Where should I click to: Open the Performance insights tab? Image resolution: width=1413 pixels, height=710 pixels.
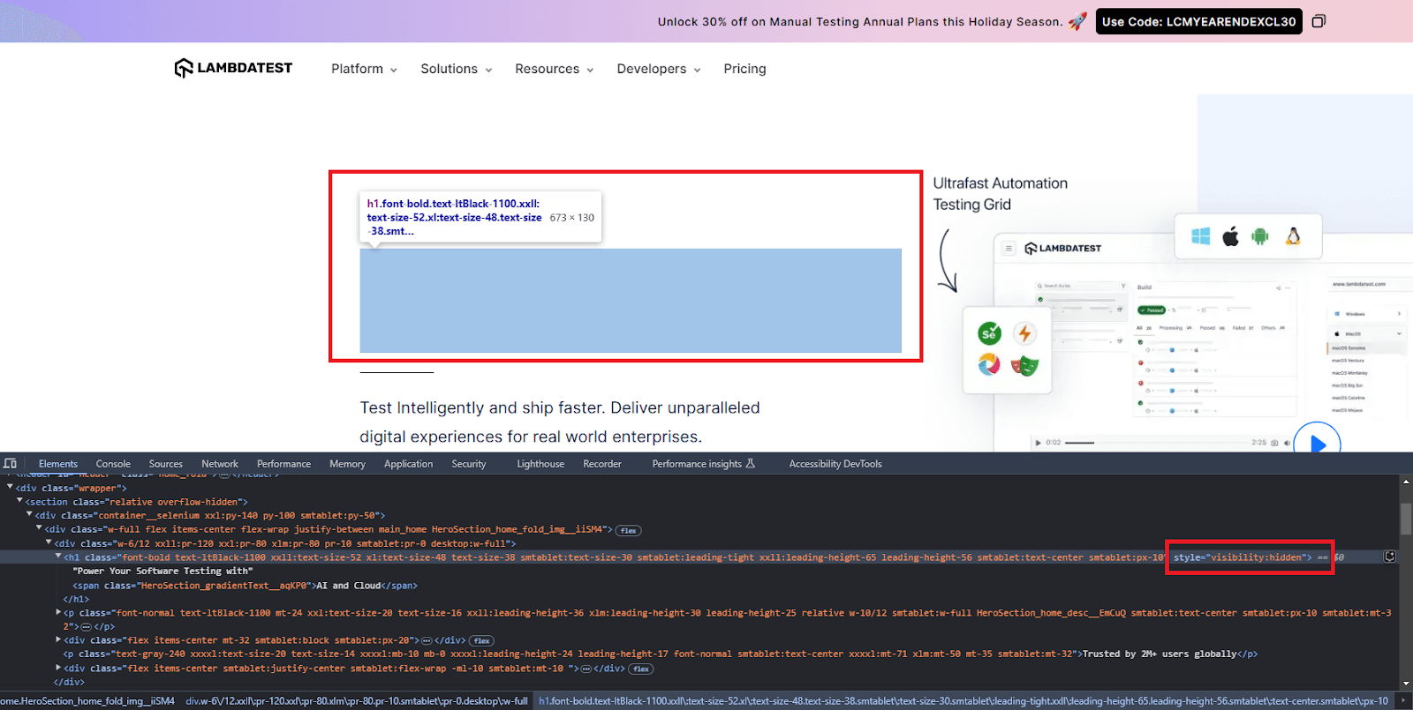point(704,464)
